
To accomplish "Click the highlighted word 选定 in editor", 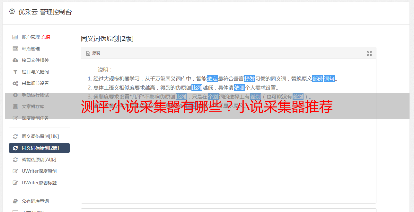I will 212,78.
